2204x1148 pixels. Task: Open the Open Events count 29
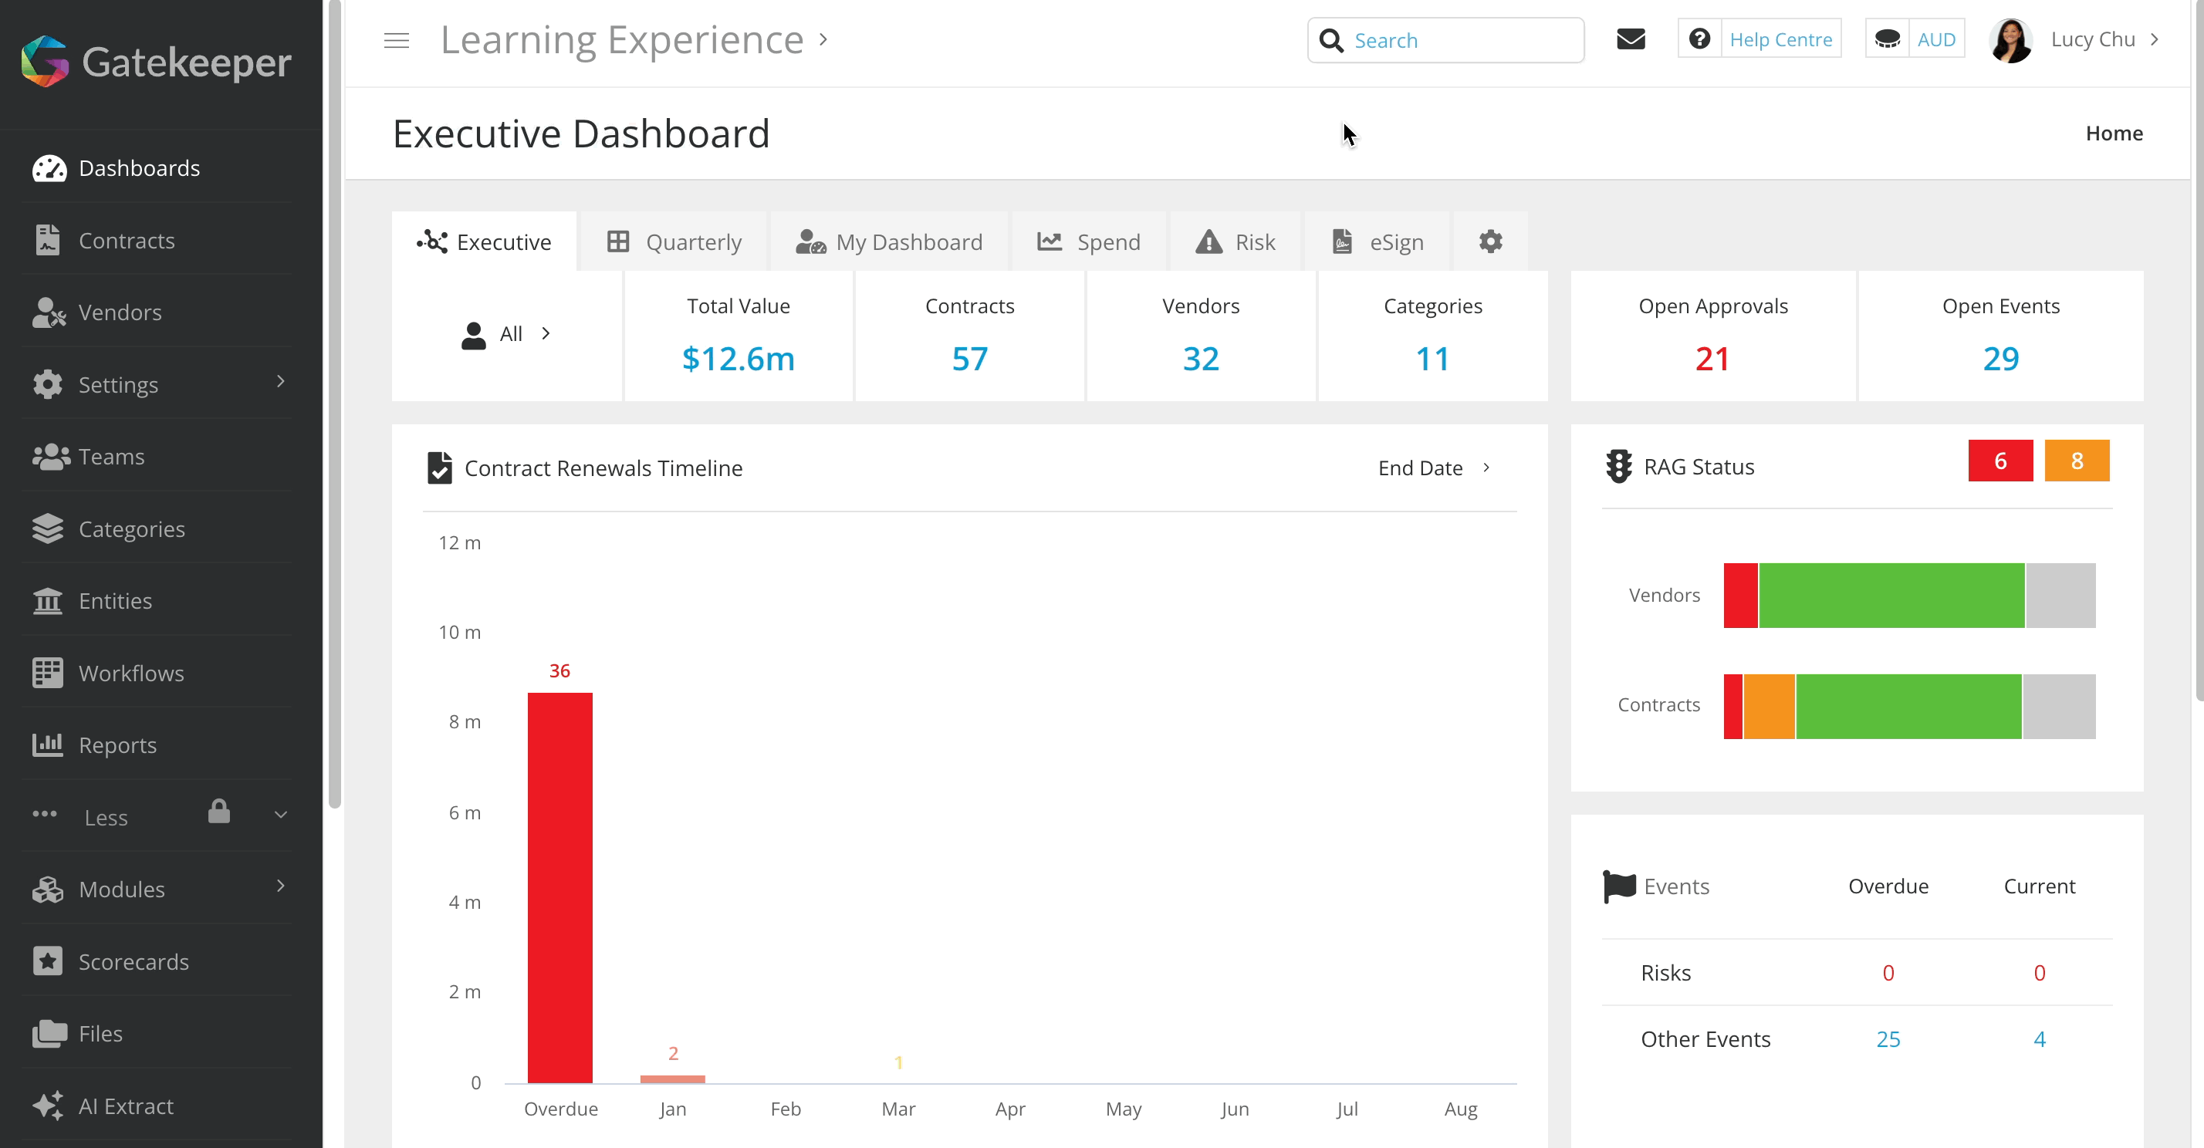(x=2000, y=359)
